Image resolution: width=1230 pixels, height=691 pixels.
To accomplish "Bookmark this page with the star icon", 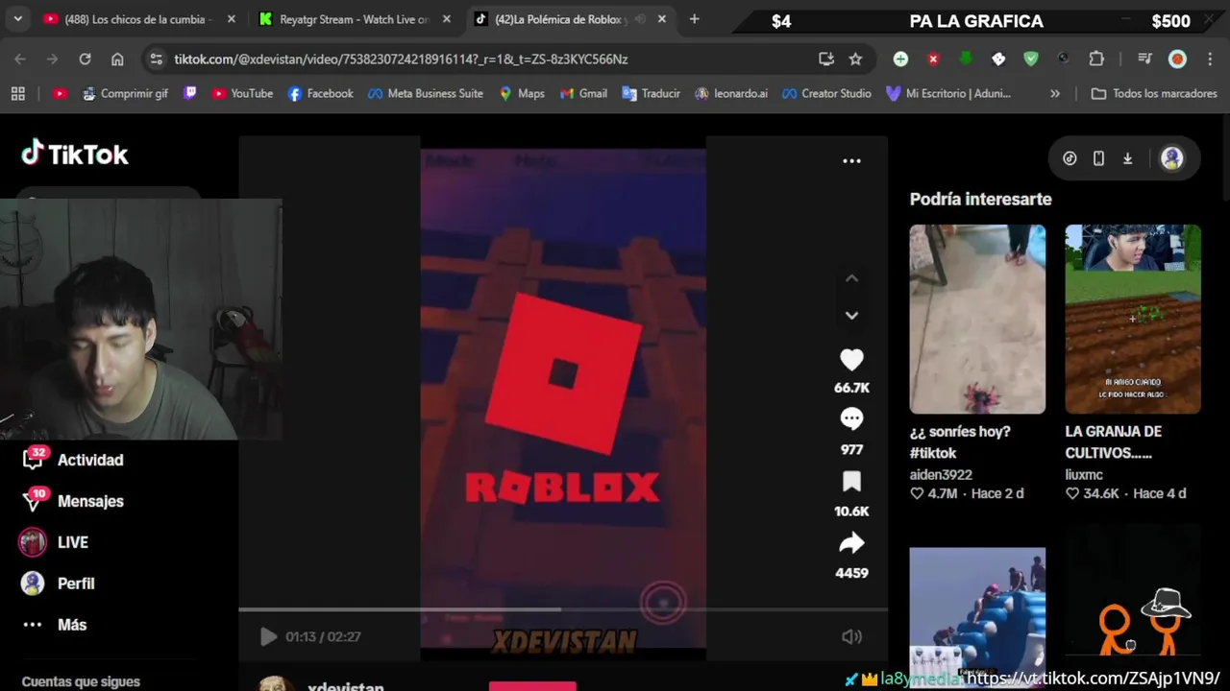I will pos(855,59).
